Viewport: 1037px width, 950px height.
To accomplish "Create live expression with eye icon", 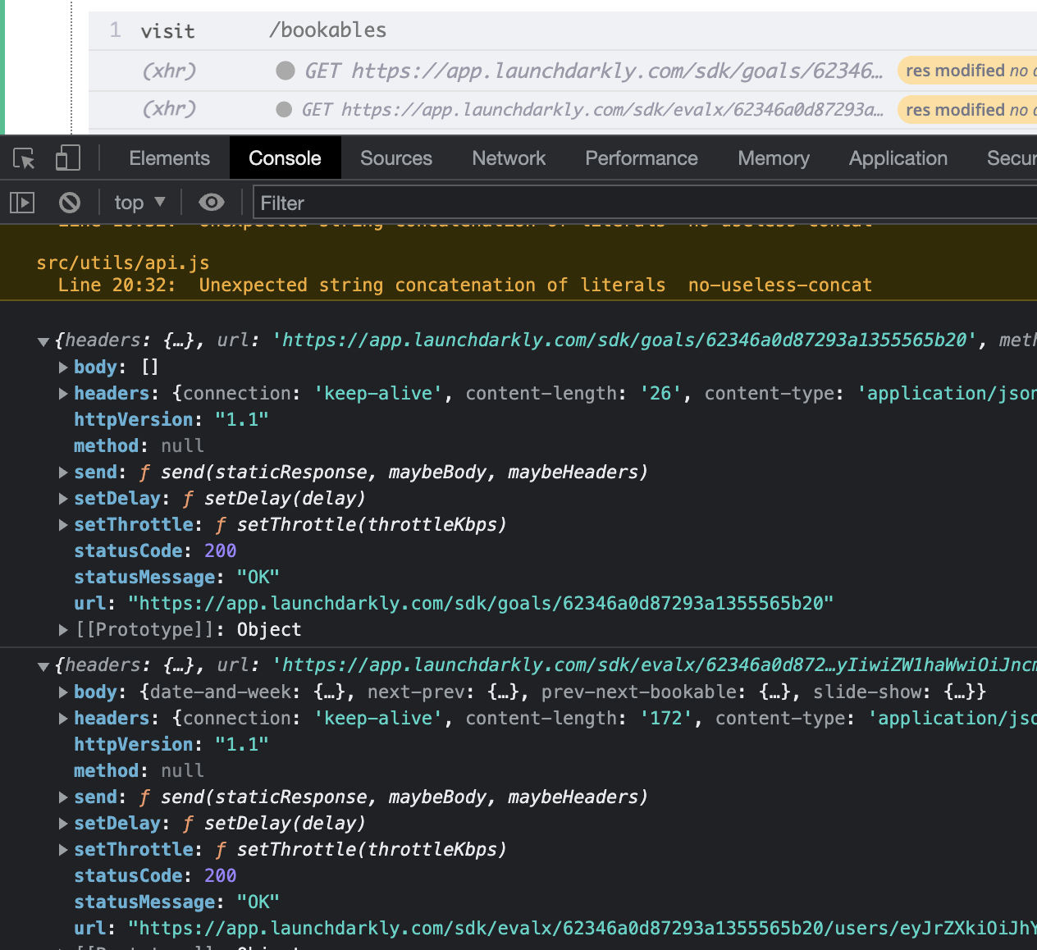I will (211, 203).
